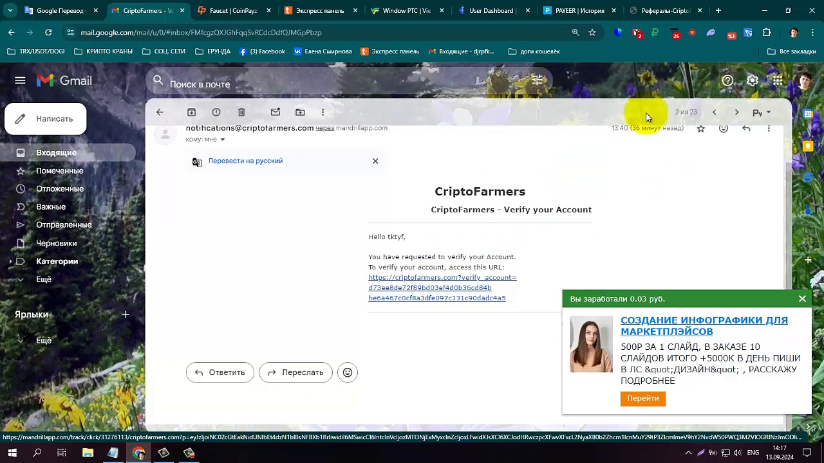Open Windows Start menu
The width and height of the screenshot is (824, 463).
(12, 453)
